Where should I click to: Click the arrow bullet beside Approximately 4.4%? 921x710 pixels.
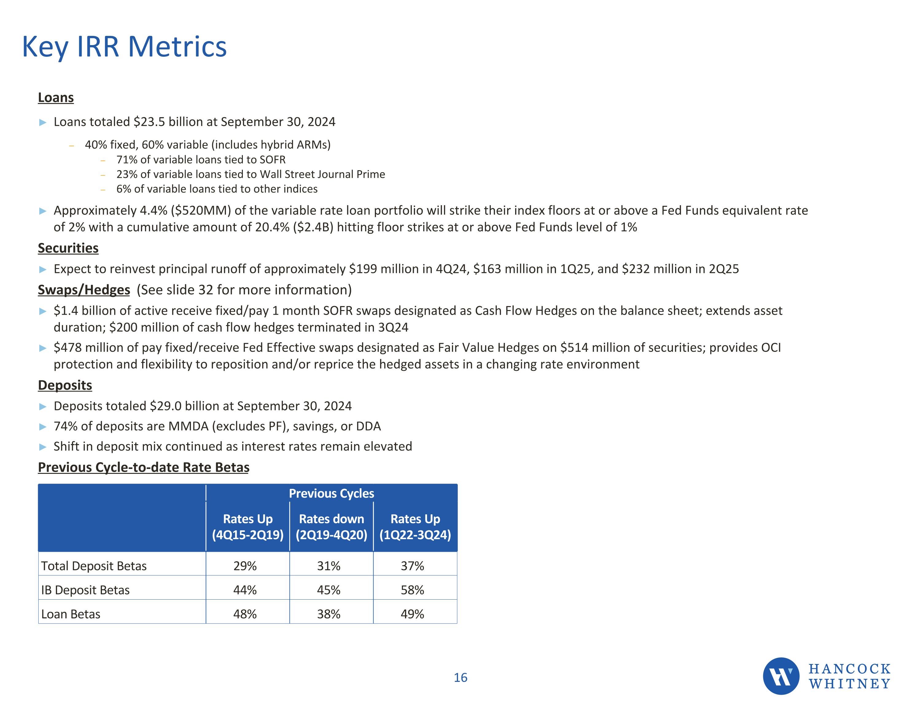point(43,211)
